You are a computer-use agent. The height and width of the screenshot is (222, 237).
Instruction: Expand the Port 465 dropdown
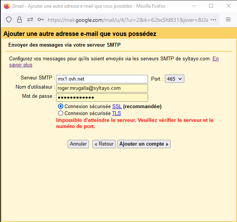pos(174,79)
